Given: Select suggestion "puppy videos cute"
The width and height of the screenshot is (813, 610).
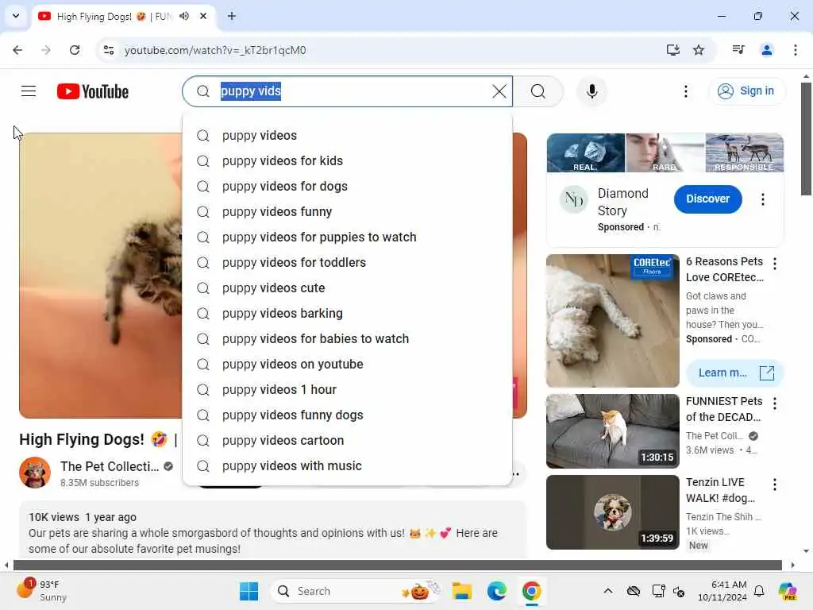Looking at the screenshot, I should click(x=347, y=288).
